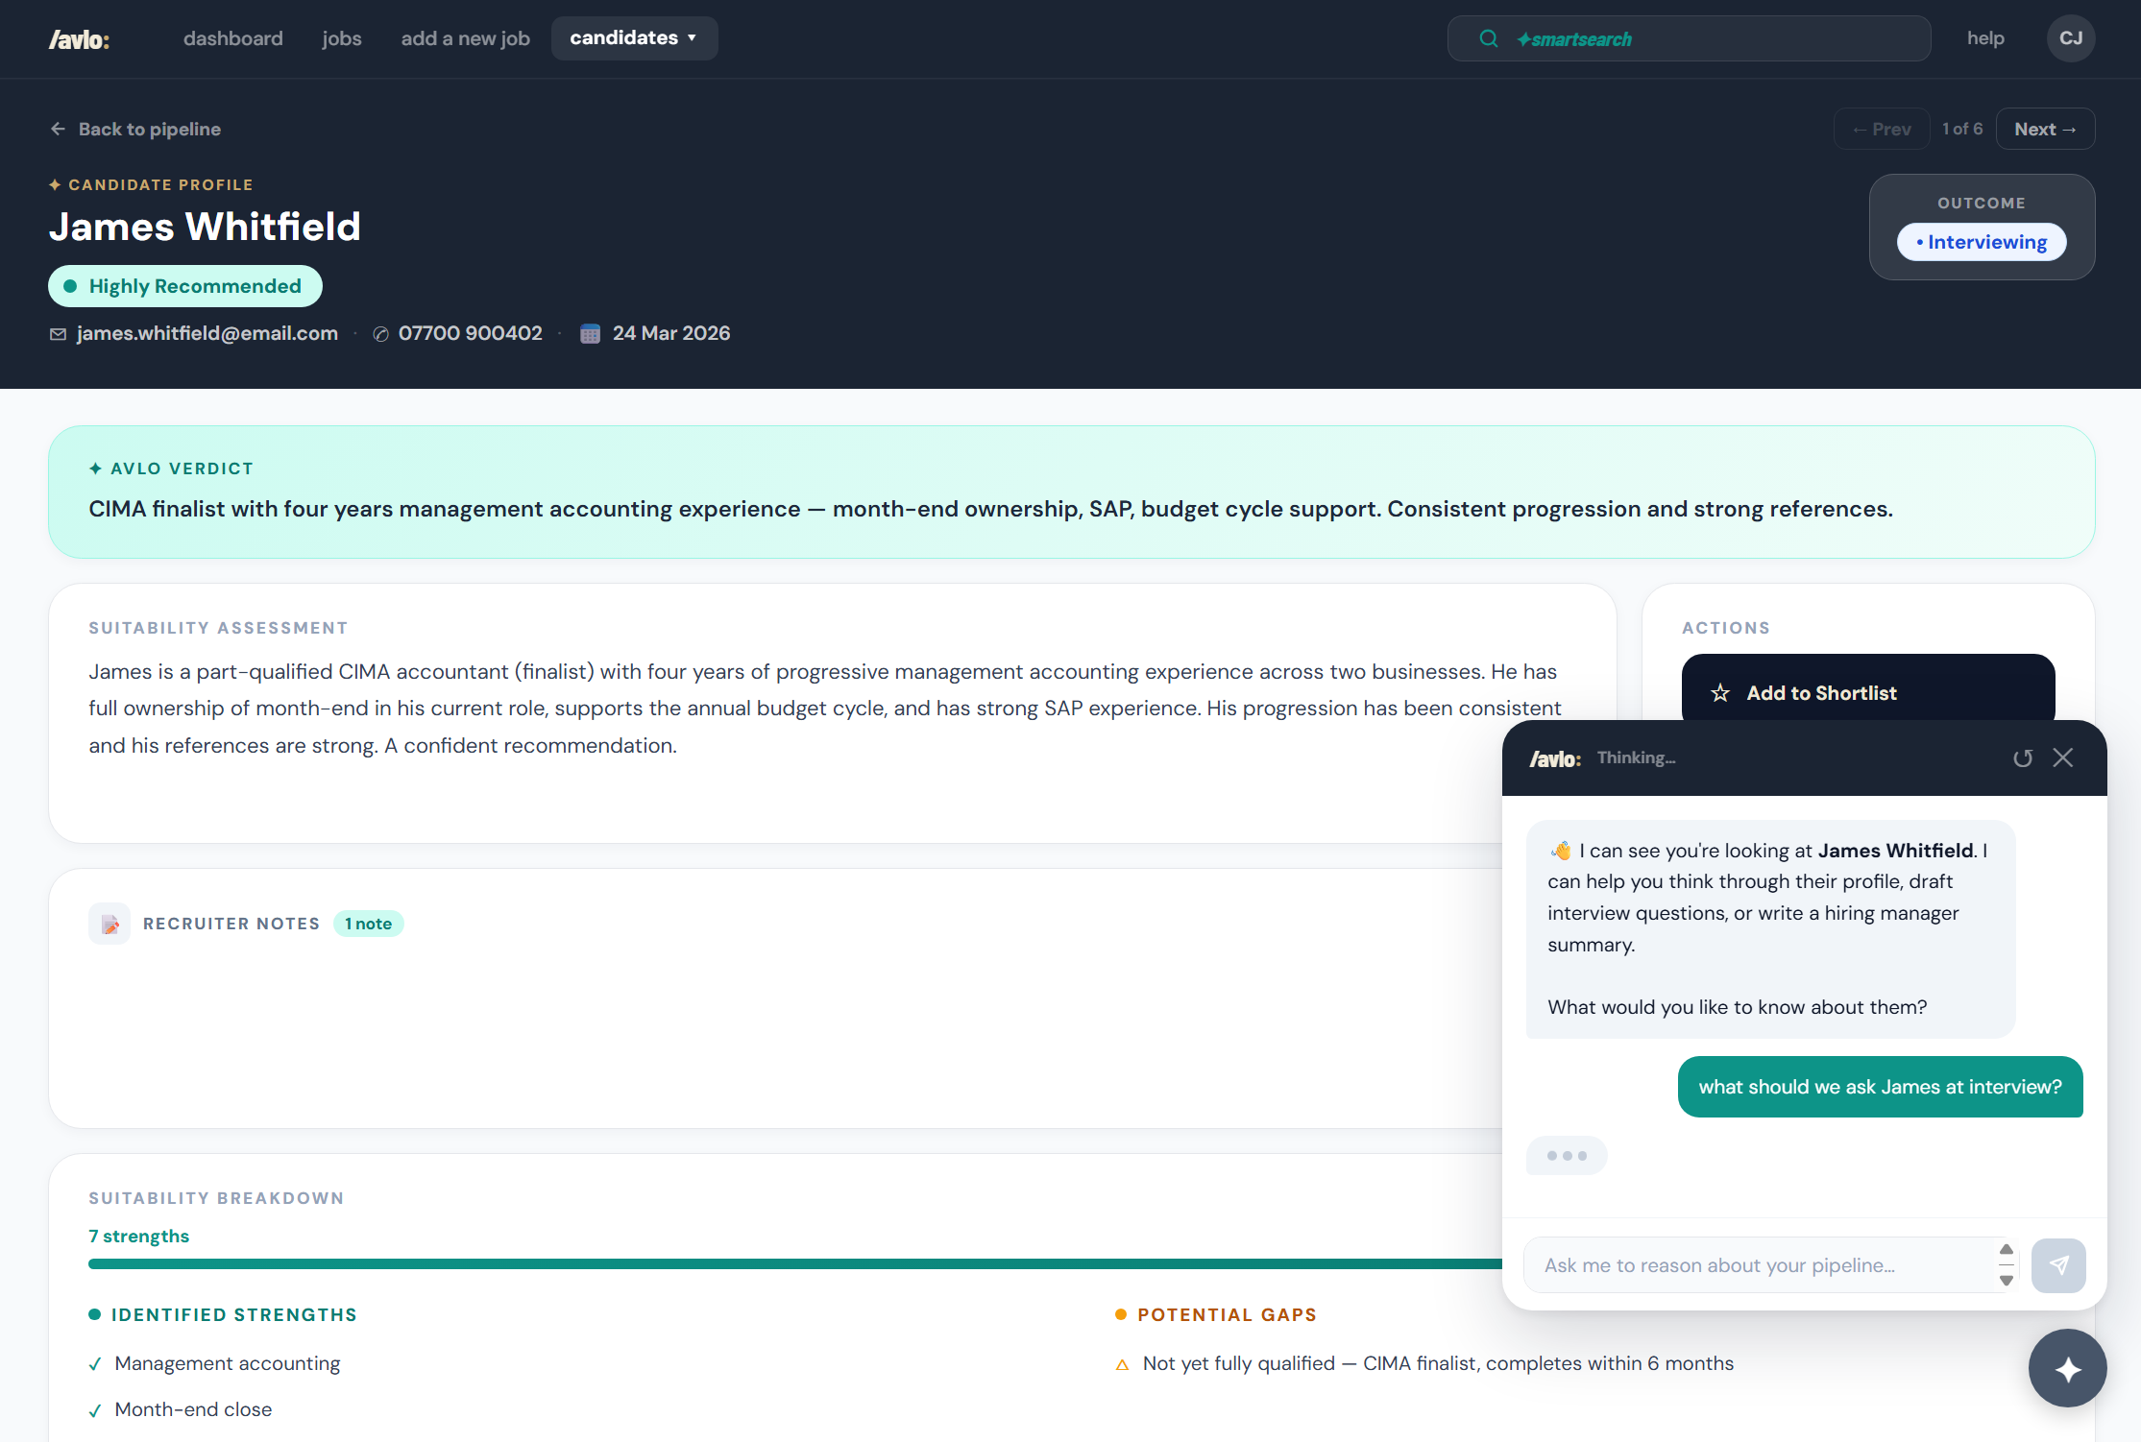
Task: Click the Suitability Assessment heading
Action: (218, 628)
